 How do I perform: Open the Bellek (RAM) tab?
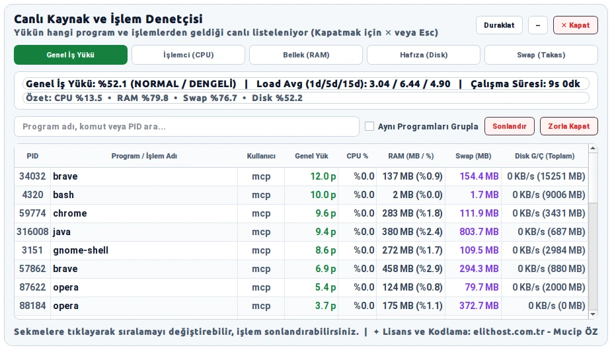coord(306,55)
